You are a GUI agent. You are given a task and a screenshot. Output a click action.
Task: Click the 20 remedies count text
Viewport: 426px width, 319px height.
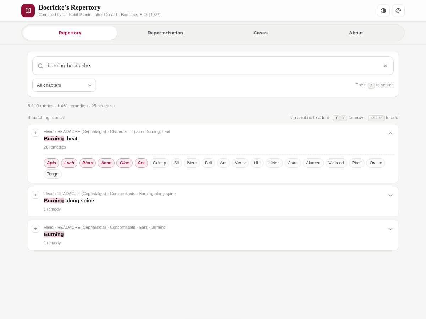click(55, 147)
